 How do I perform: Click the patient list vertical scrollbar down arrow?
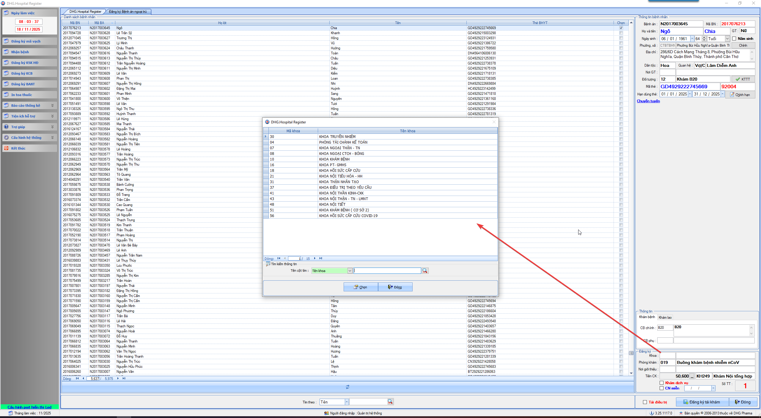click(631, 373)
